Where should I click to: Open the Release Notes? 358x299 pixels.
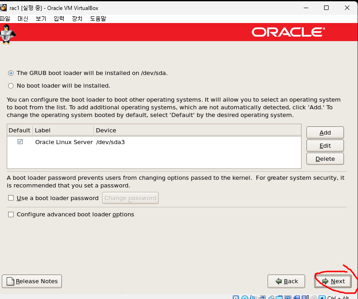(32, 281)
